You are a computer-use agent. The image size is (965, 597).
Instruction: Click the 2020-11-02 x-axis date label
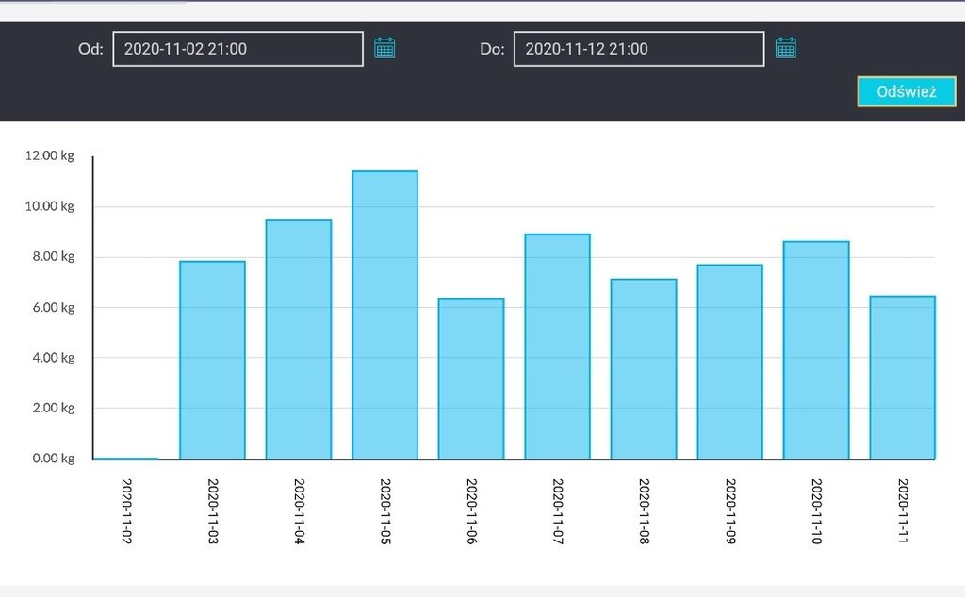pyautogui.click(x=127, y=513)
